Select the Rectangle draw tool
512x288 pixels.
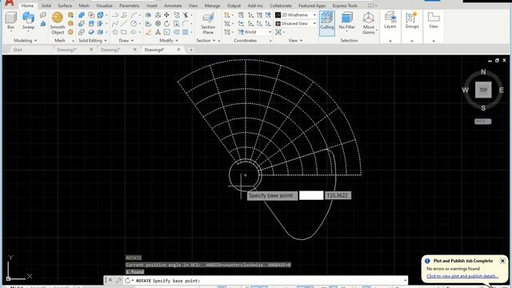(124, 32)
